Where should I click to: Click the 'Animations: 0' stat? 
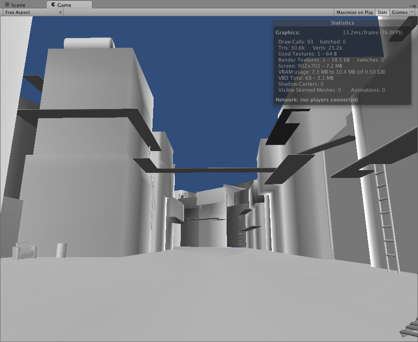tap(368, 90)
